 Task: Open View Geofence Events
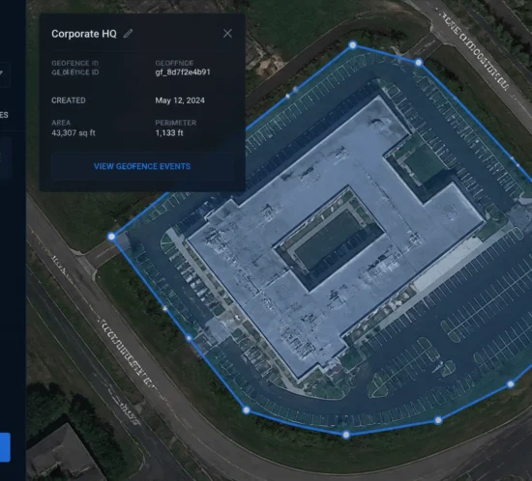pos(142,166)
